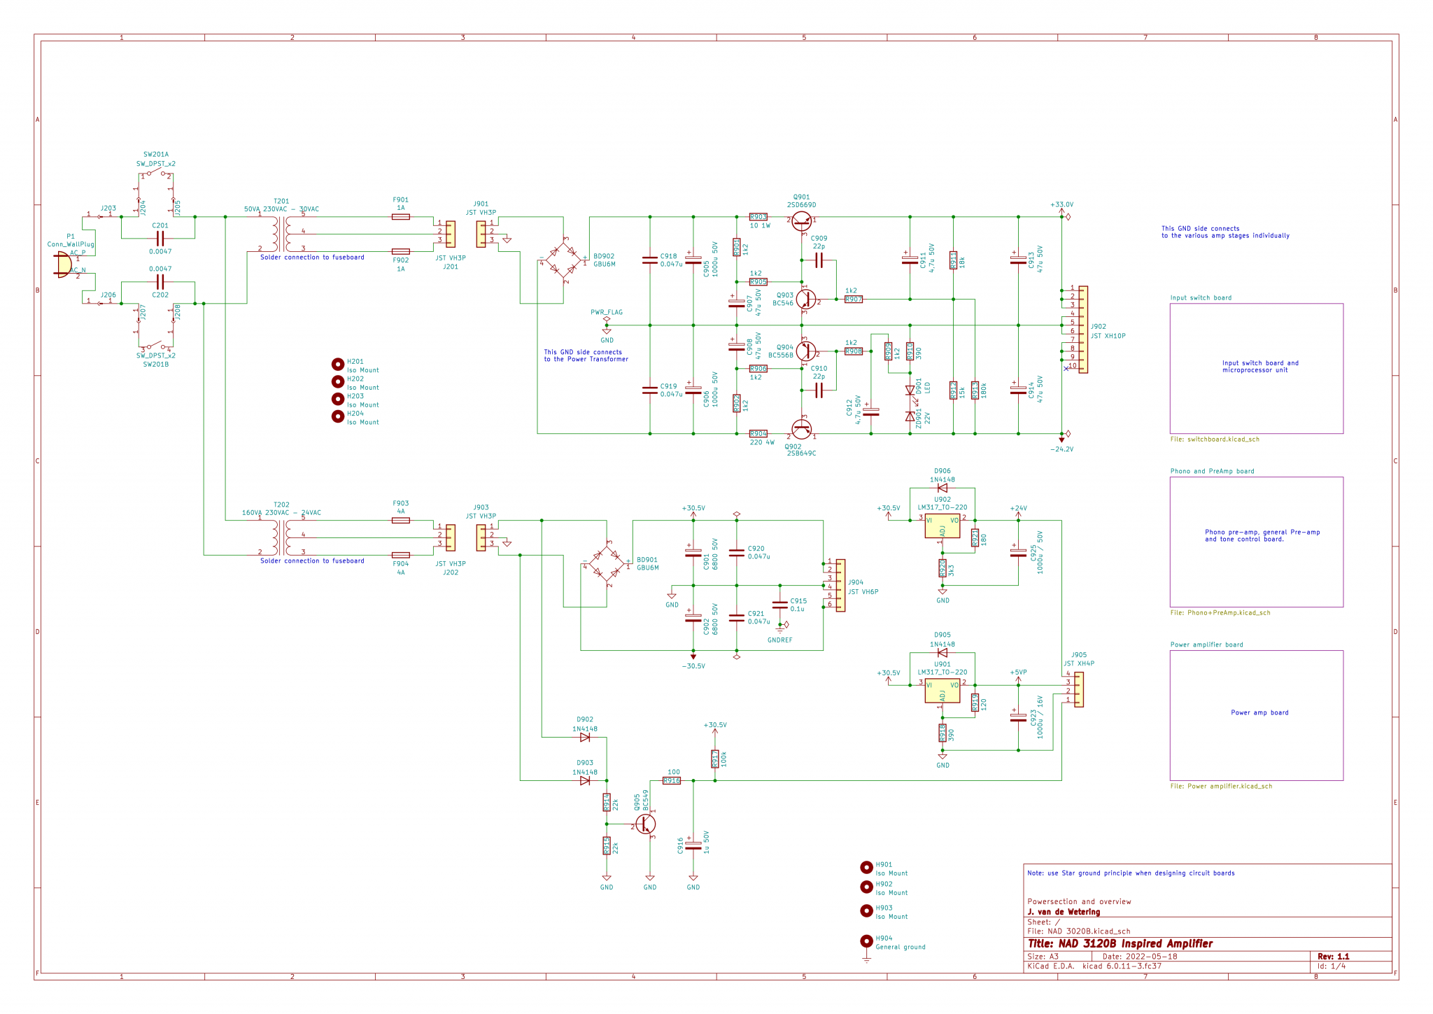Click the +24V power label
Screen dimensions: 1433x1014
point(1018,509)
